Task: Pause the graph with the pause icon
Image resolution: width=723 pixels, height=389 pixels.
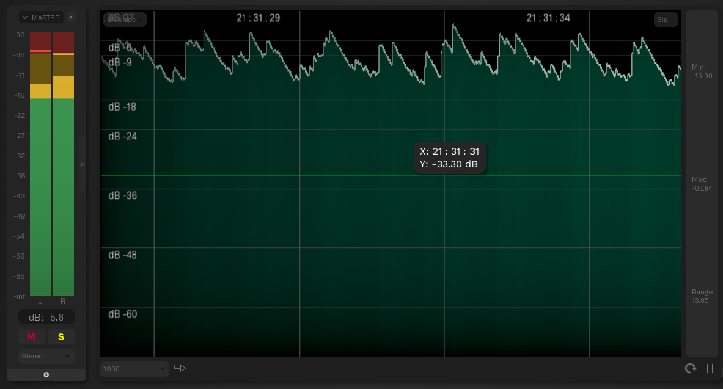Action: [x=710, y=368]
